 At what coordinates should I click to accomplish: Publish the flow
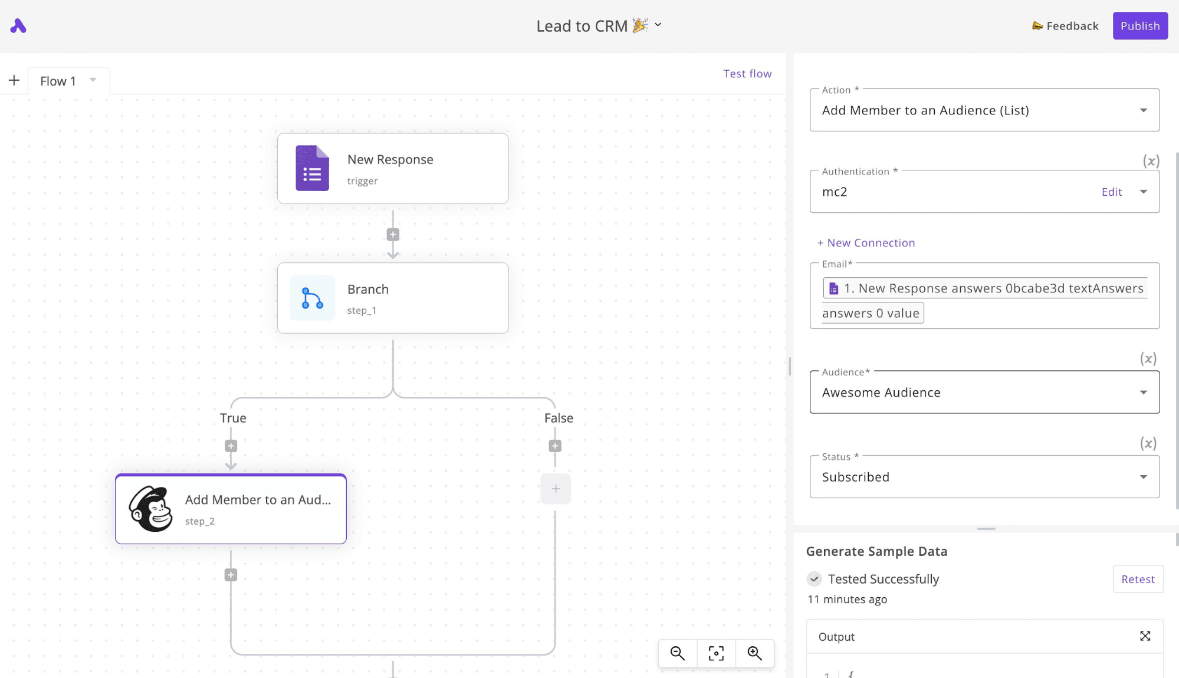click(x=1139, y=25)
